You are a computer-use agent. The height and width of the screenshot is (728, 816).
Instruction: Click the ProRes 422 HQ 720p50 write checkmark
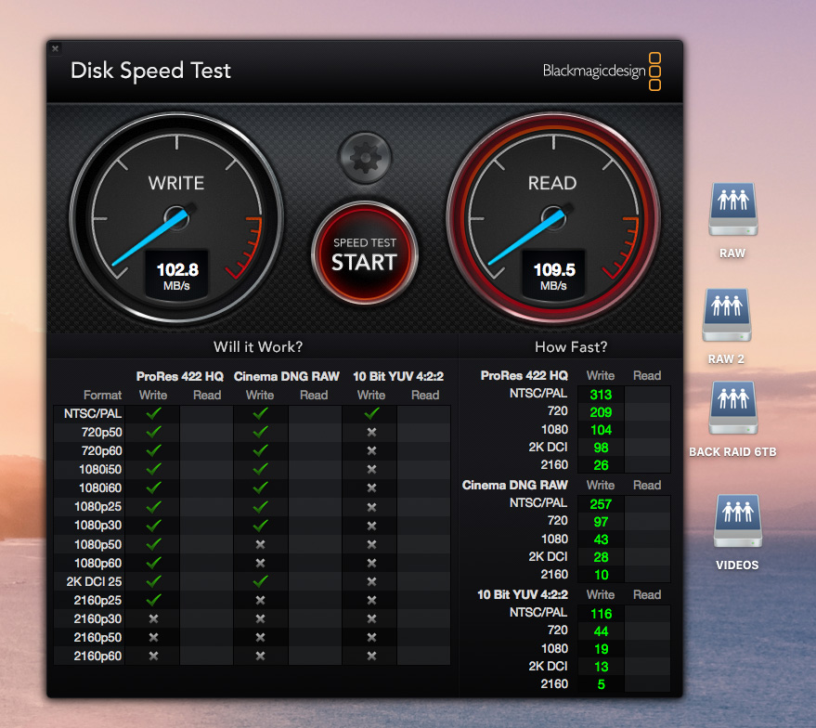tap(153, 432)
